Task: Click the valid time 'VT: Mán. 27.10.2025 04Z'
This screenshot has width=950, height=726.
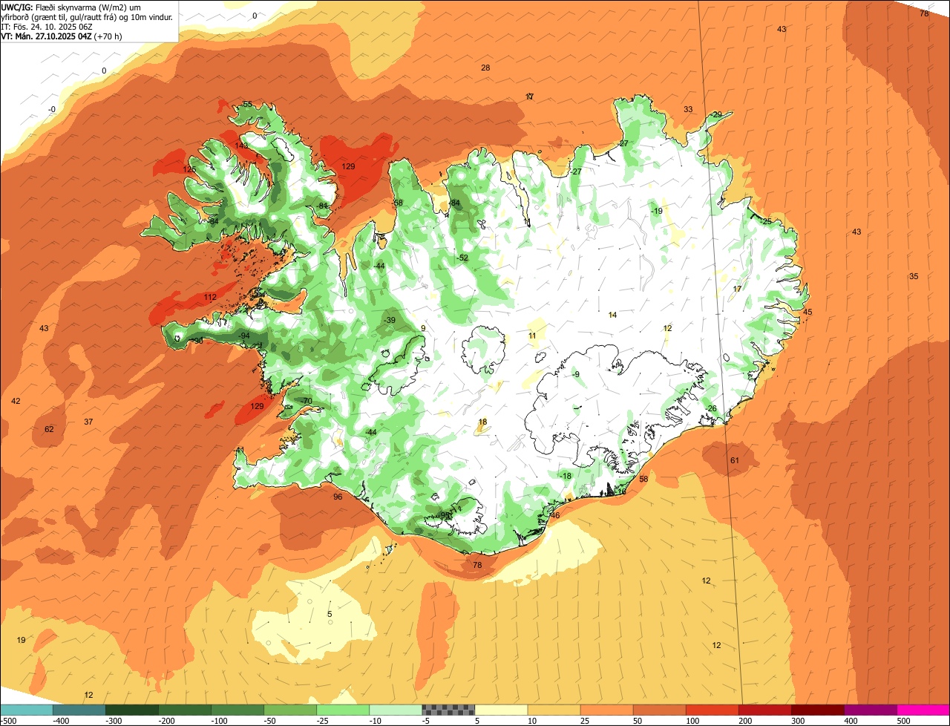Action: click(x=46, y=36)
